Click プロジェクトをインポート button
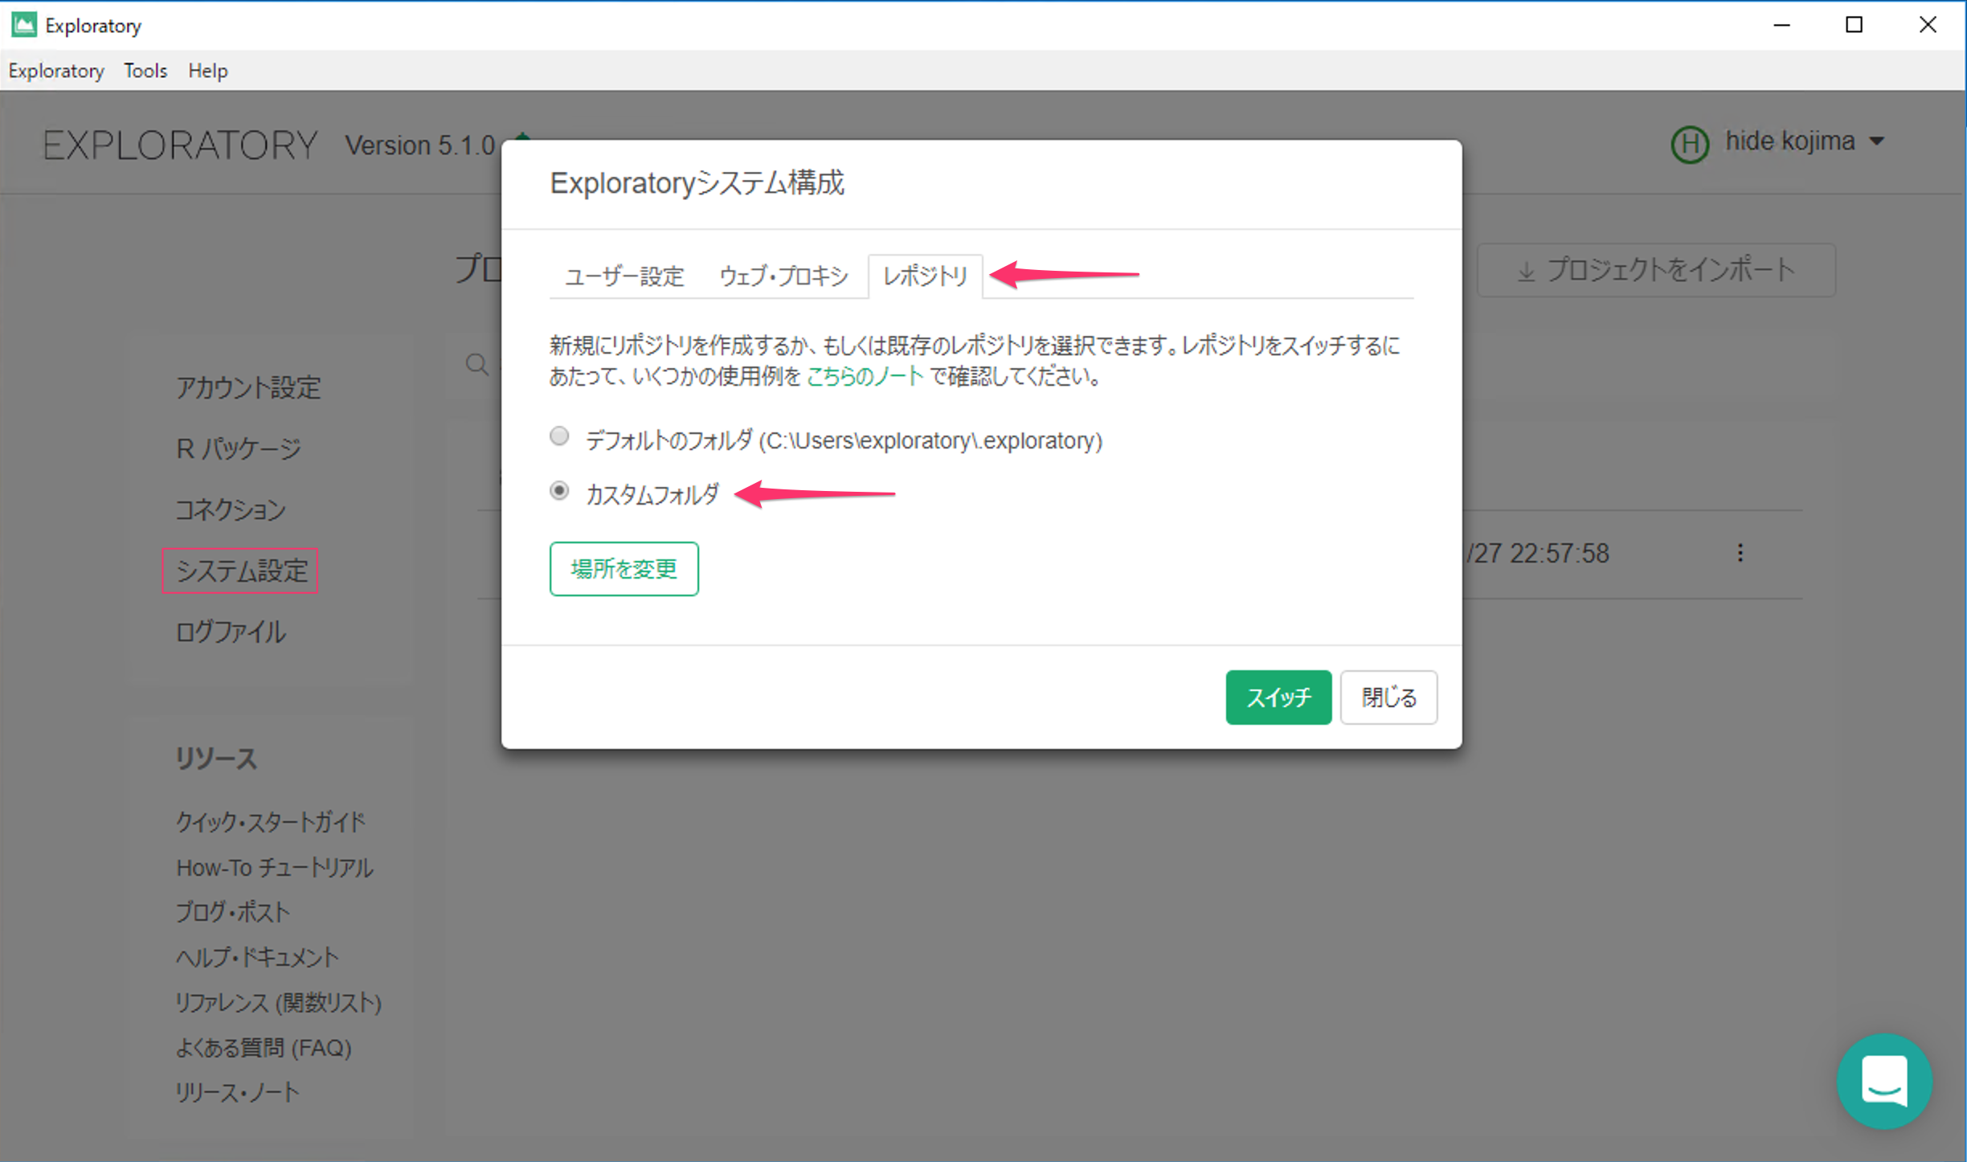Image resolution: width=1967 pixels, height=1162 pixels. point(1656,270)
